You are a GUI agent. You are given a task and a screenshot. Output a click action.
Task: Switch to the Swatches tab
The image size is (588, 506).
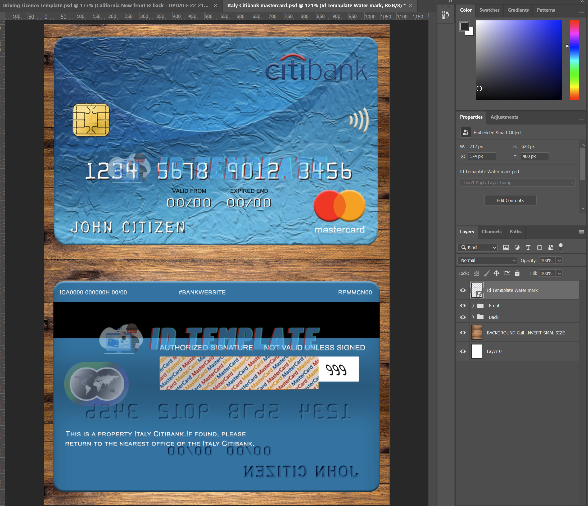489,10
